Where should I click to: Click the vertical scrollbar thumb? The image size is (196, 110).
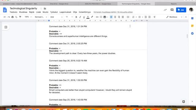187,36
